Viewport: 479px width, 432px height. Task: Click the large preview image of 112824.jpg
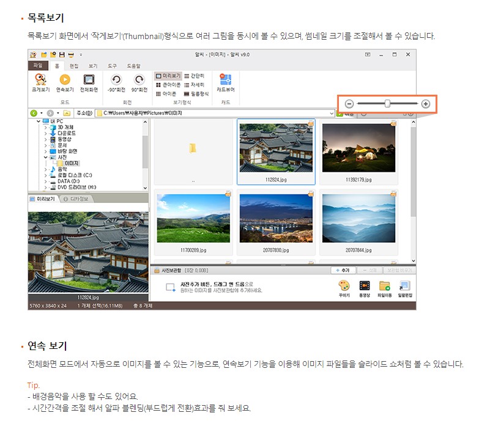88,252
